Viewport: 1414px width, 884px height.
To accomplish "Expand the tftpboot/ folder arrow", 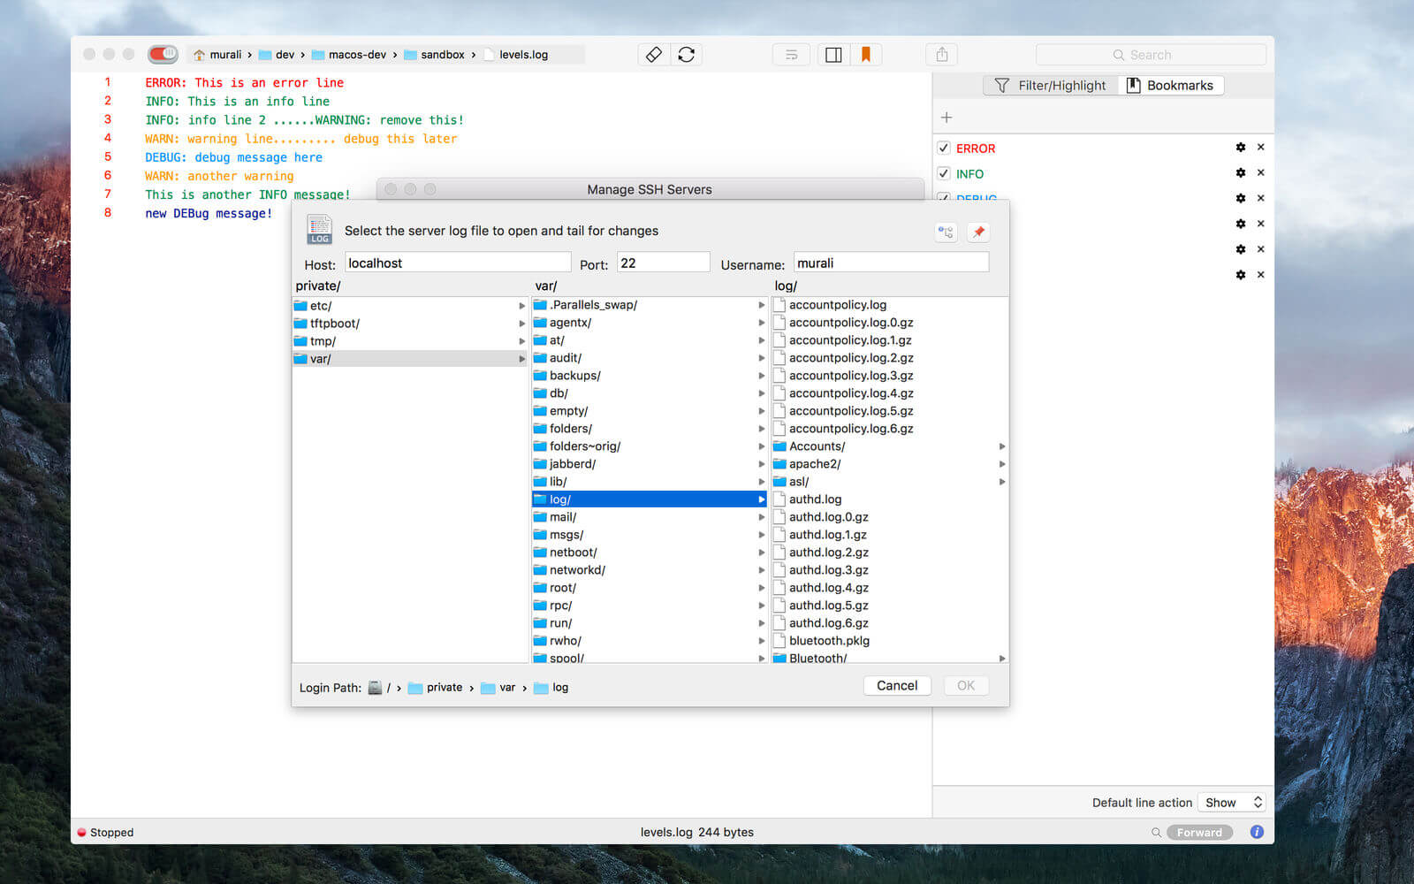I will tap(522, 324).
